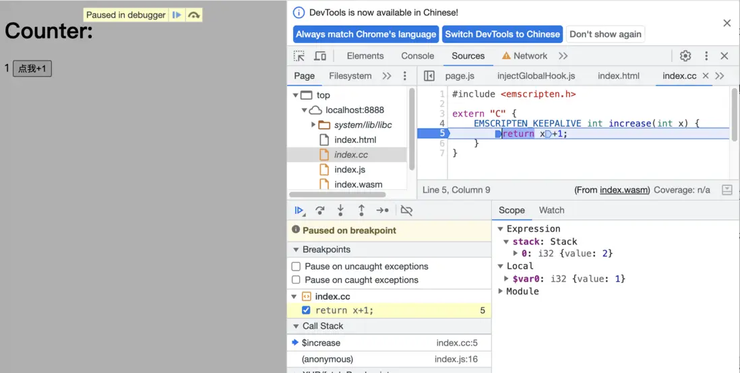The width and height of the screenshot is (740, 373).
Task: Step over next function call
Action: point(320,211)
